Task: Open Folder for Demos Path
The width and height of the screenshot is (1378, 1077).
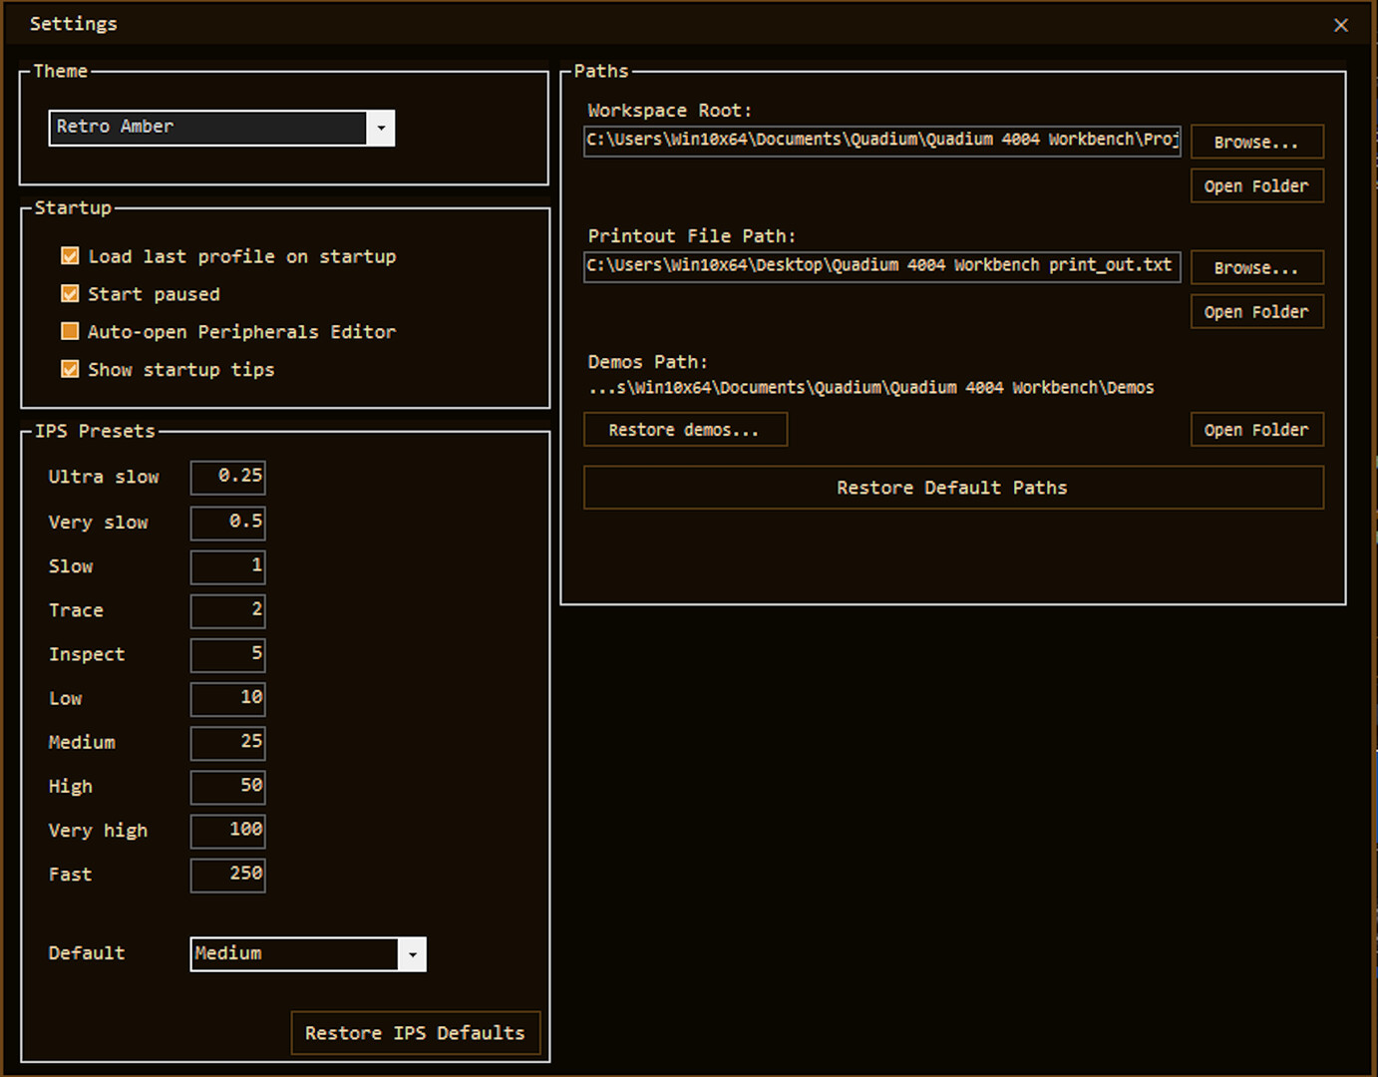Action: click(x=1256, y=430)
